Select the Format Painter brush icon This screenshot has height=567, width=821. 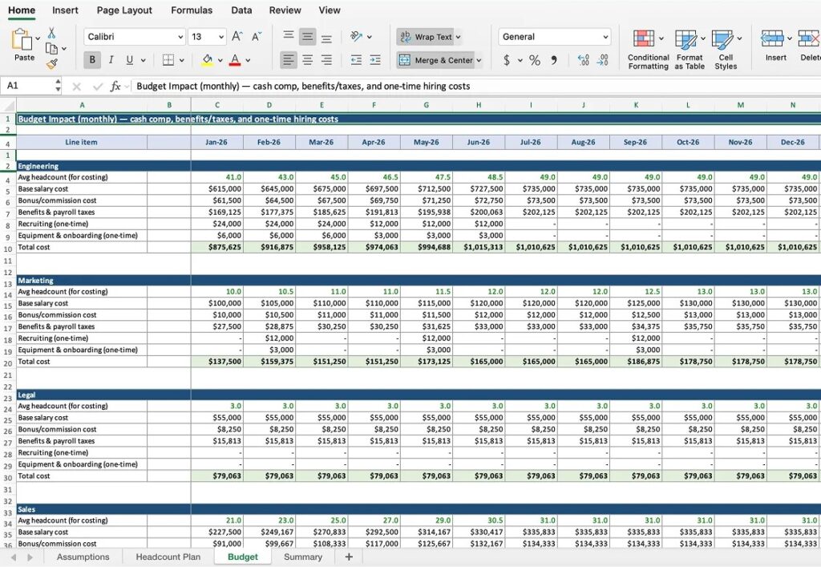click(x=51, y=64)
